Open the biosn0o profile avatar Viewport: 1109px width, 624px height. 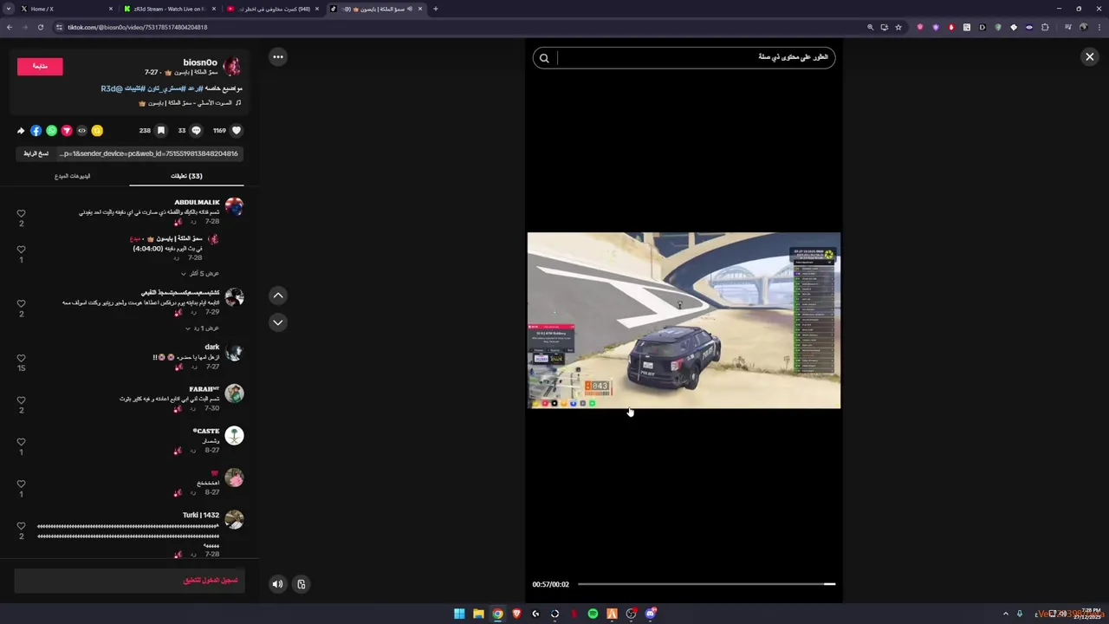pos(232,67)
